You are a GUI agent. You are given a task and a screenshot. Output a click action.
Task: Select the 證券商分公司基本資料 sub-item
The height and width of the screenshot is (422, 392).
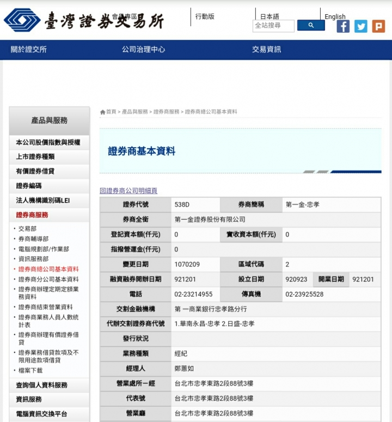point(48,280)
